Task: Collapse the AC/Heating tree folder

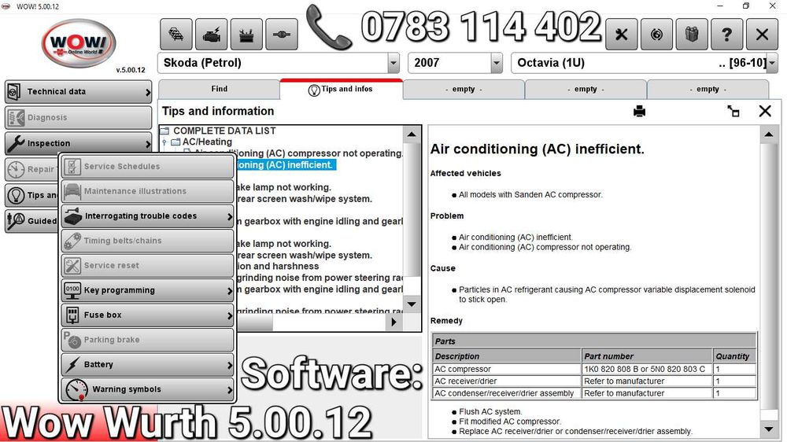Action: coord(164,142)
